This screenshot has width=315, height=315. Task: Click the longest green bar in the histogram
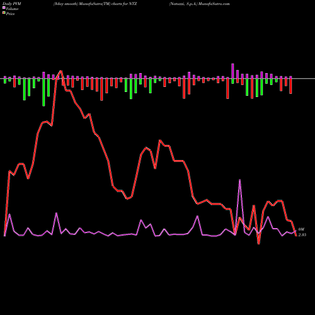tap(43, 92)
